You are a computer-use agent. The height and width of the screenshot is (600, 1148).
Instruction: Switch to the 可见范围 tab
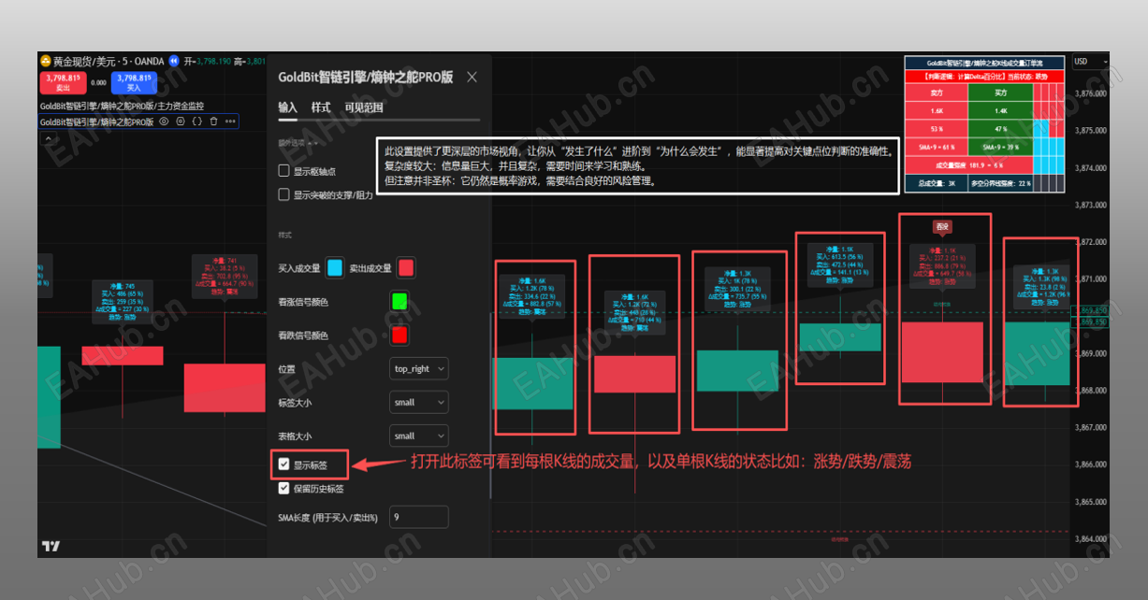(364, 107)
